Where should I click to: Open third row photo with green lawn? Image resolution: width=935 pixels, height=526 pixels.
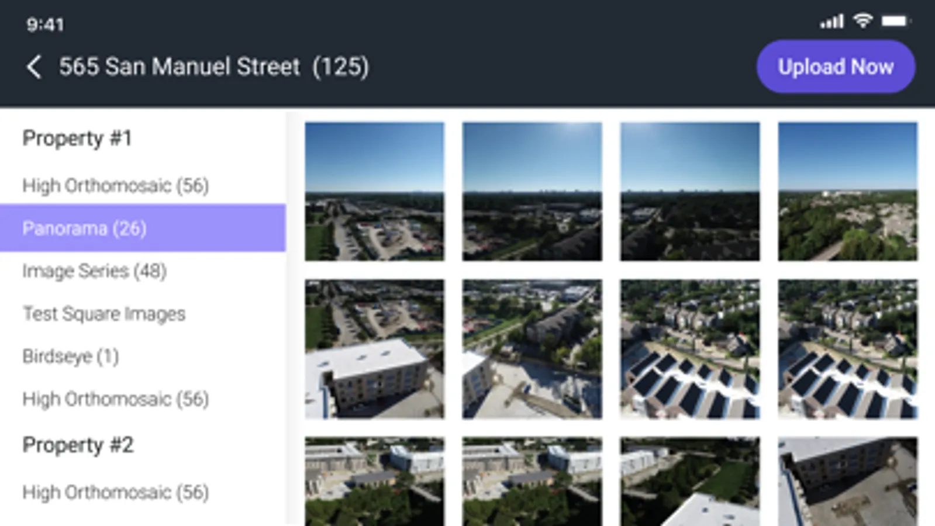[690, 482]
